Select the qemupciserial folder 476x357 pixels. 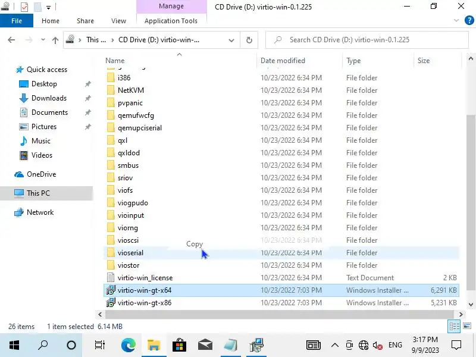coord(140,128)
